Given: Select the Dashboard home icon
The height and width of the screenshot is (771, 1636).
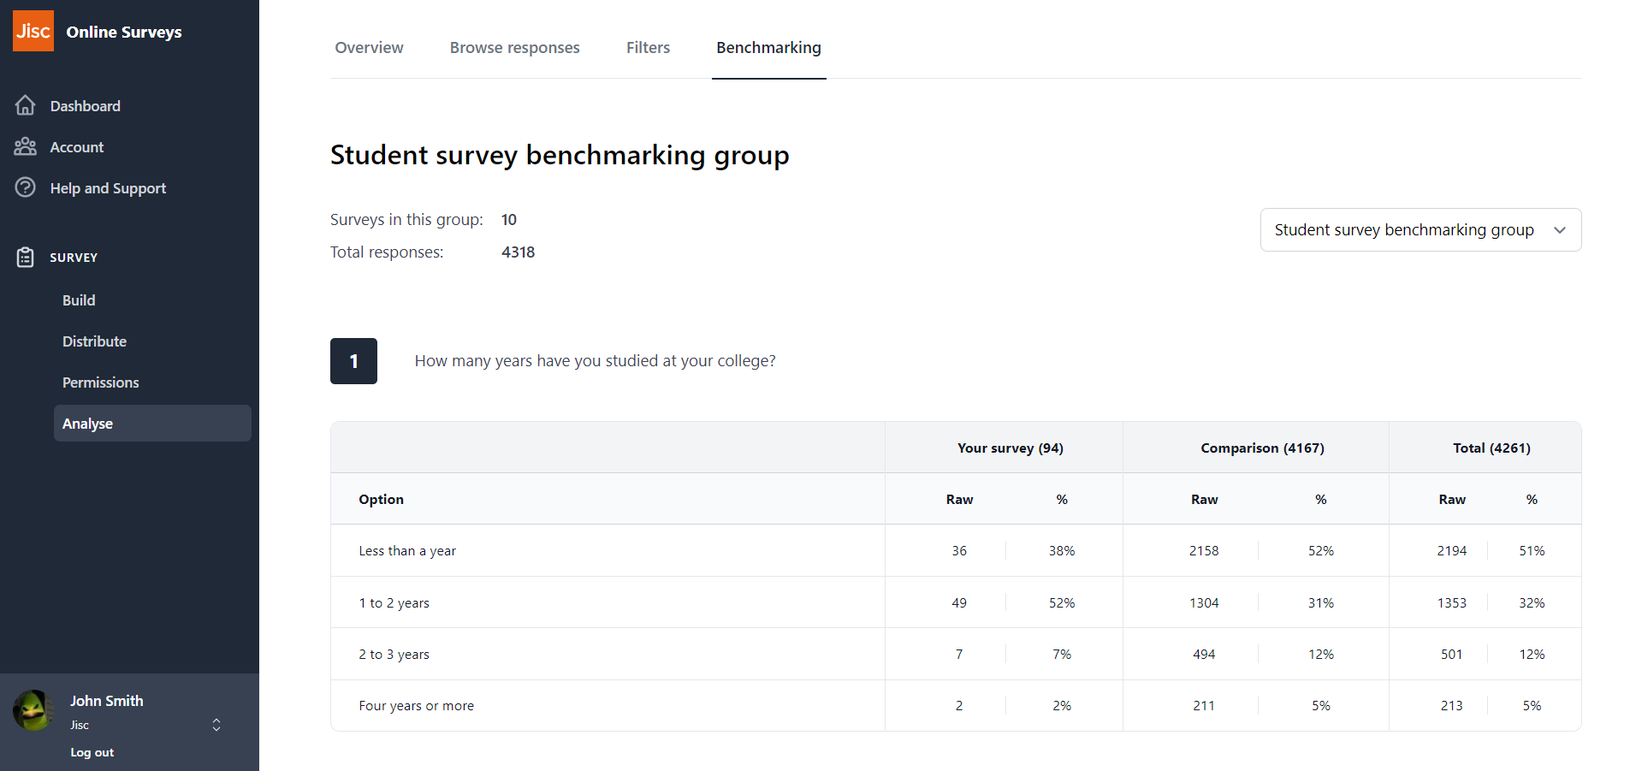Looking at the screenshot, I should click(26, 104).
